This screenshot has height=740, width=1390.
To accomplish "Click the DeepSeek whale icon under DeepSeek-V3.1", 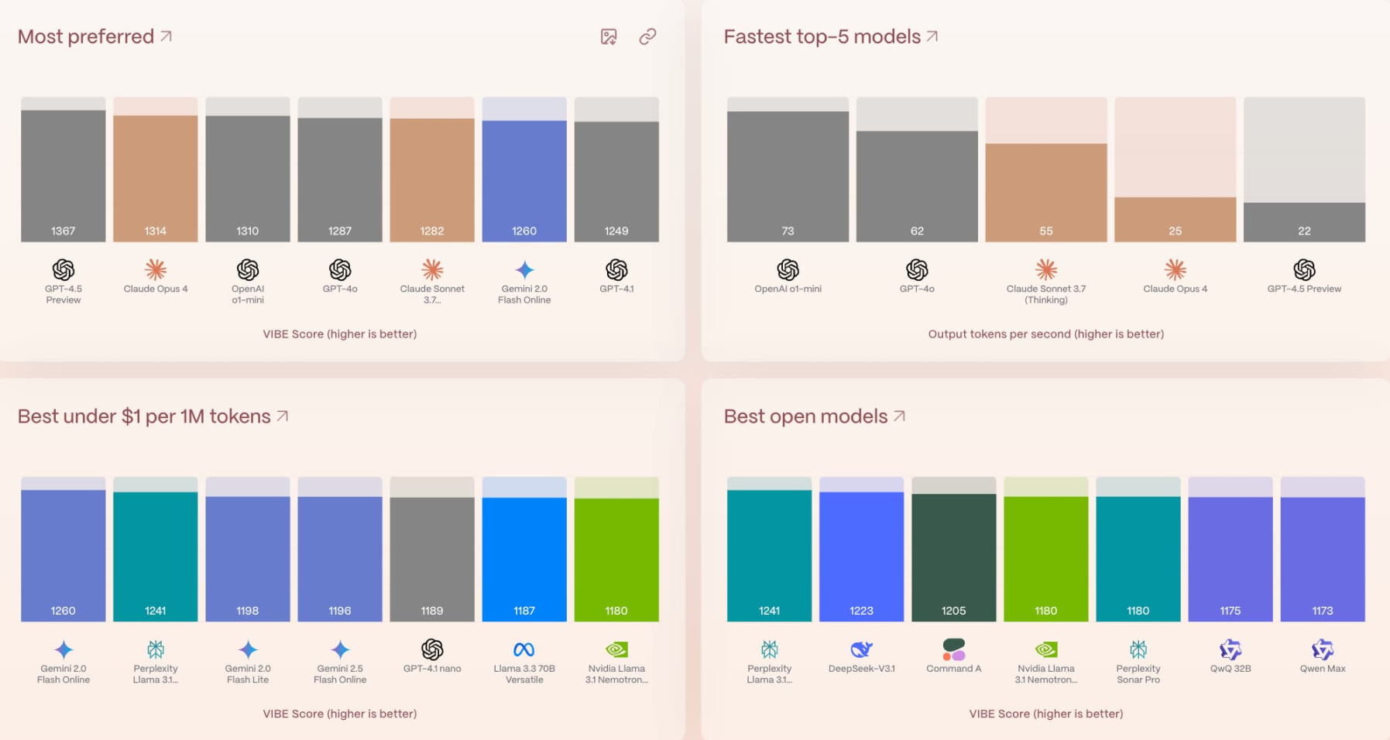I will coord(861,650).
